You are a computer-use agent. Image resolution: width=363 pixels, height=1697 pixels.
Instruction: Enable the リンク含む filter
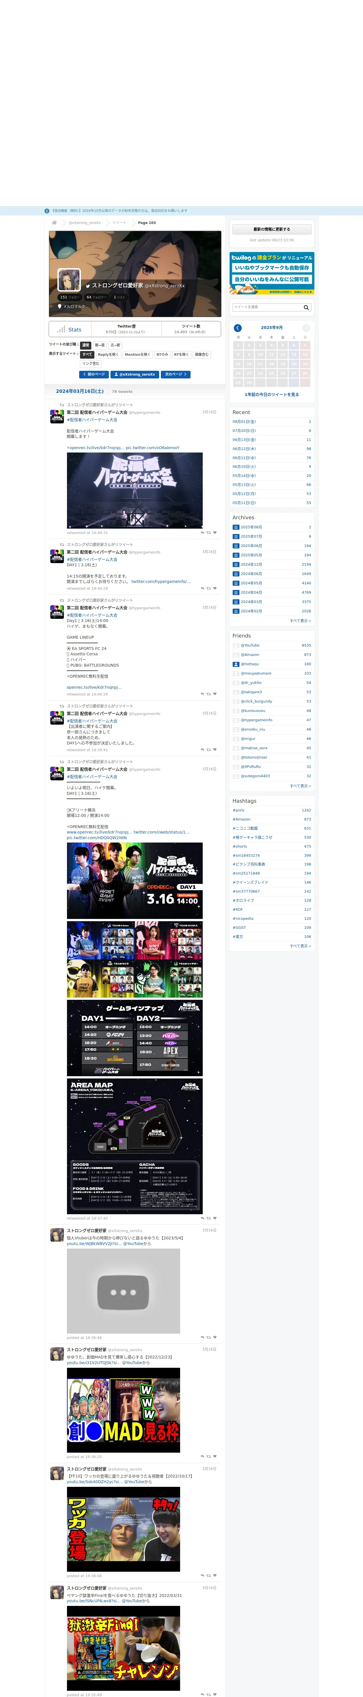[x=91, y=364]
